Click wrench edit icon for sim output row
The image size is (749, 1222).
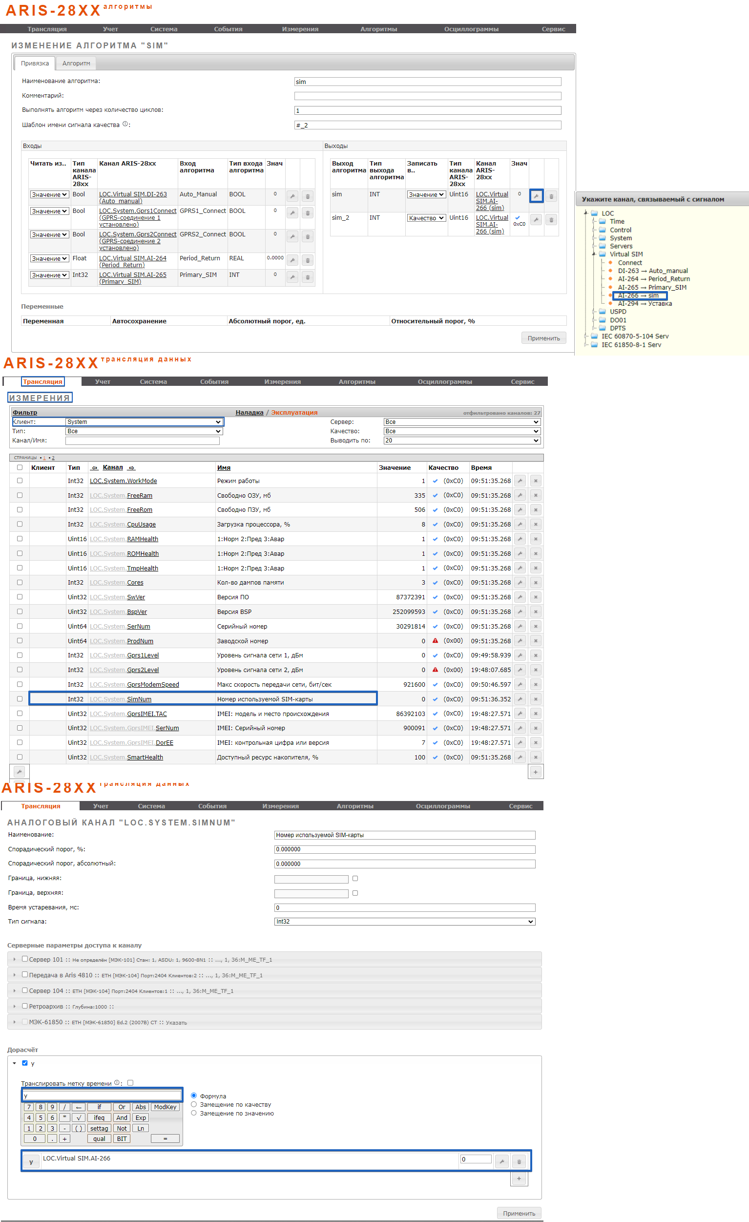tap(536, 196)
